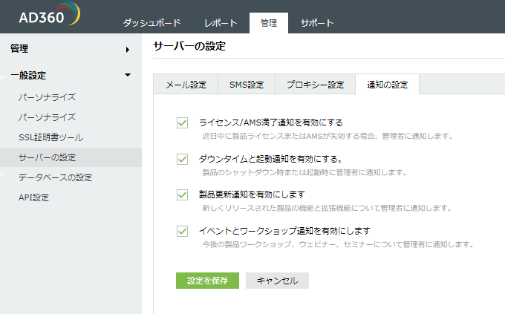This screenshot has width=505, height=314.
Task: Open the ダッシュボード top menu
Action: (151, 23)
